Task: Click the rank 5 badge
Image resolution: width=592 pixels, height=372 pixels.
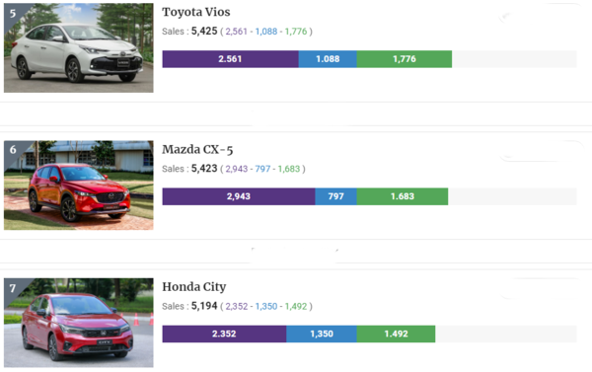Action: pyautogui.click(x=13, y=14)
